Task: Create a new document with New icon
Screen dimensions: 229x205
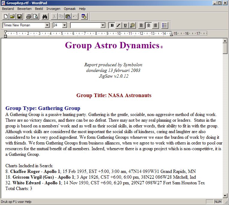Action: pos(6,16)
